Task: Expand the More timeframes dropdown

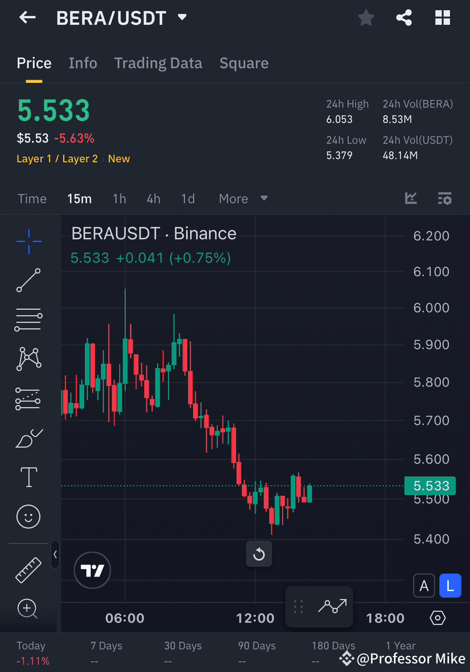Action: click(x=242, y=198)
